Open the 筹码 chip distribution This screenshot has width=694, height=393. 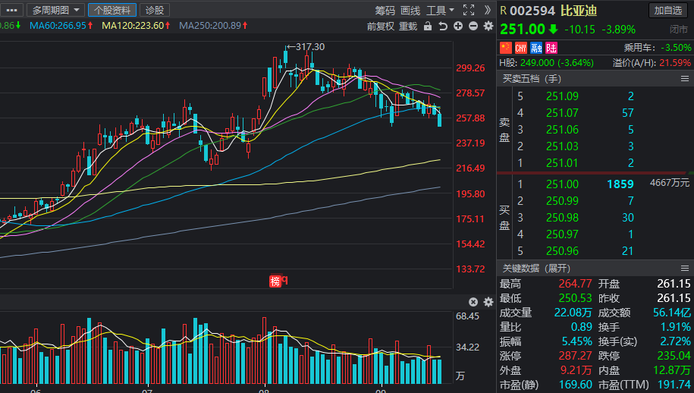point(385,10)
